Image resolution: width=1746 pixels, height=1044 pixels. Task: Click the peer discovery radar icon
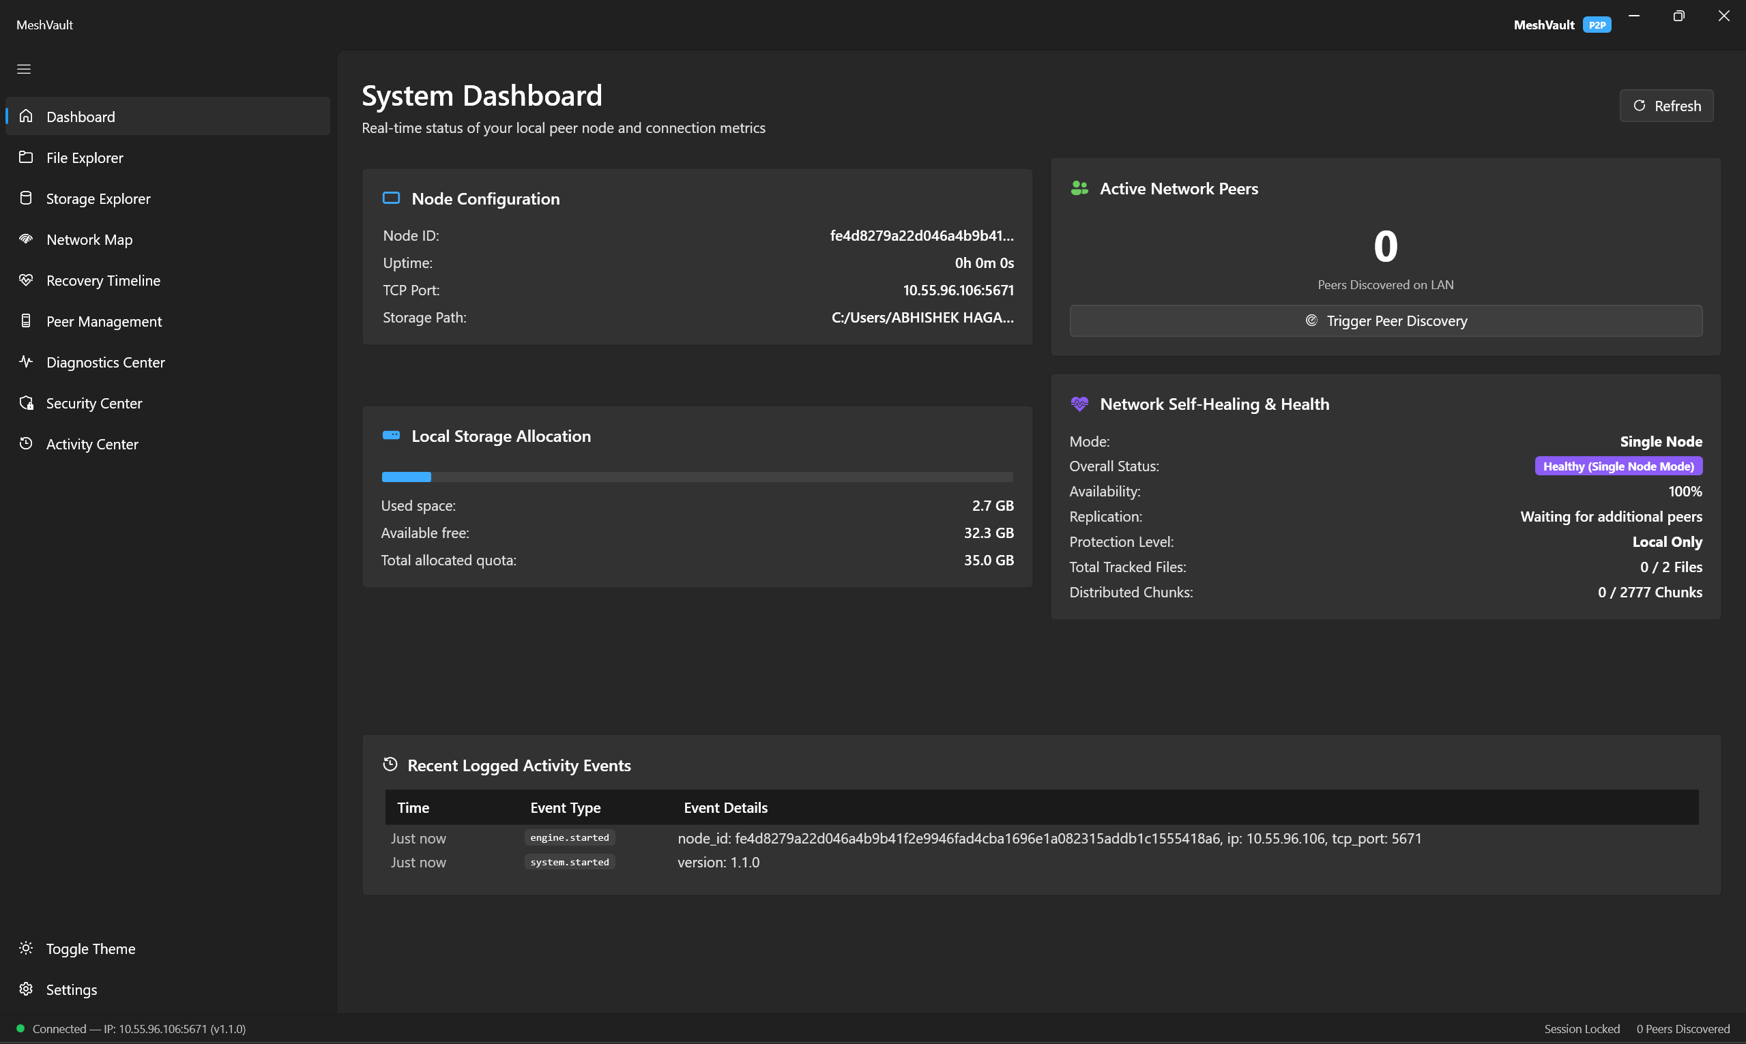point(1311,320)
